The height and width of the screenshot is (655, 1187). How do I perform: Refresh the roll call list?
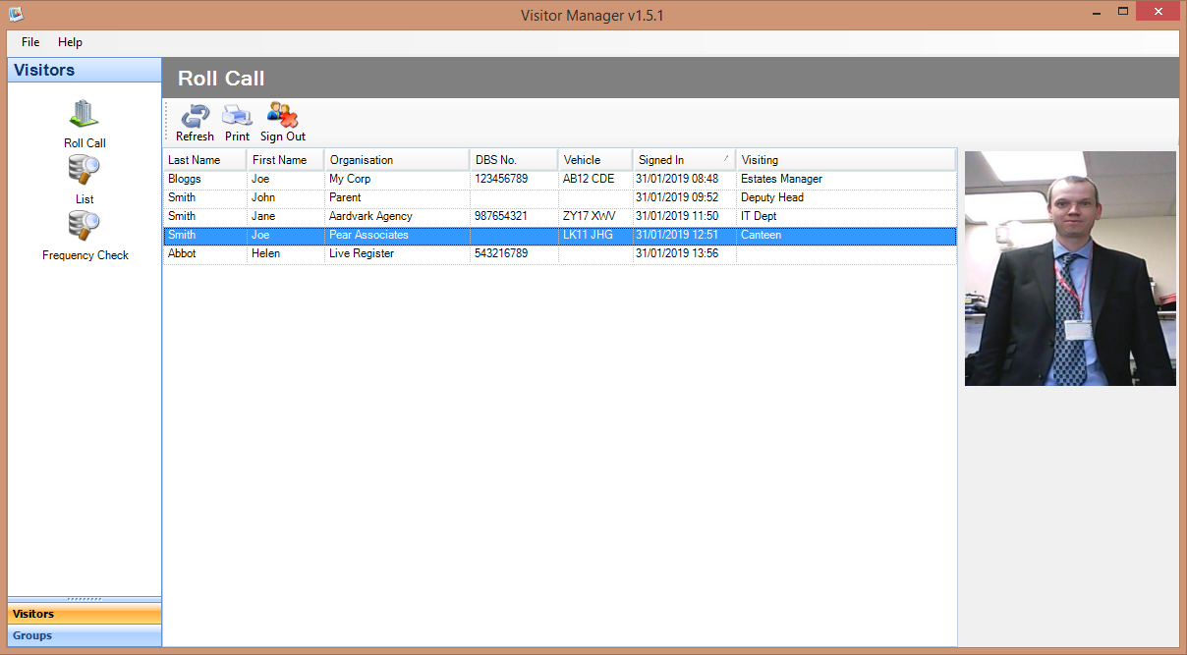click(195, 123)
